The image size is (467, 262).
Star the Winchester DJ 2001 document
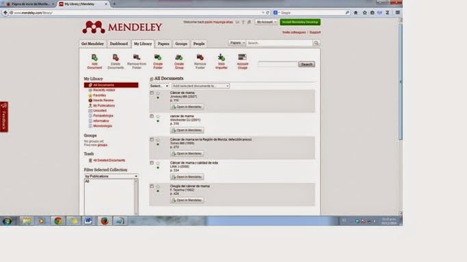158,117
